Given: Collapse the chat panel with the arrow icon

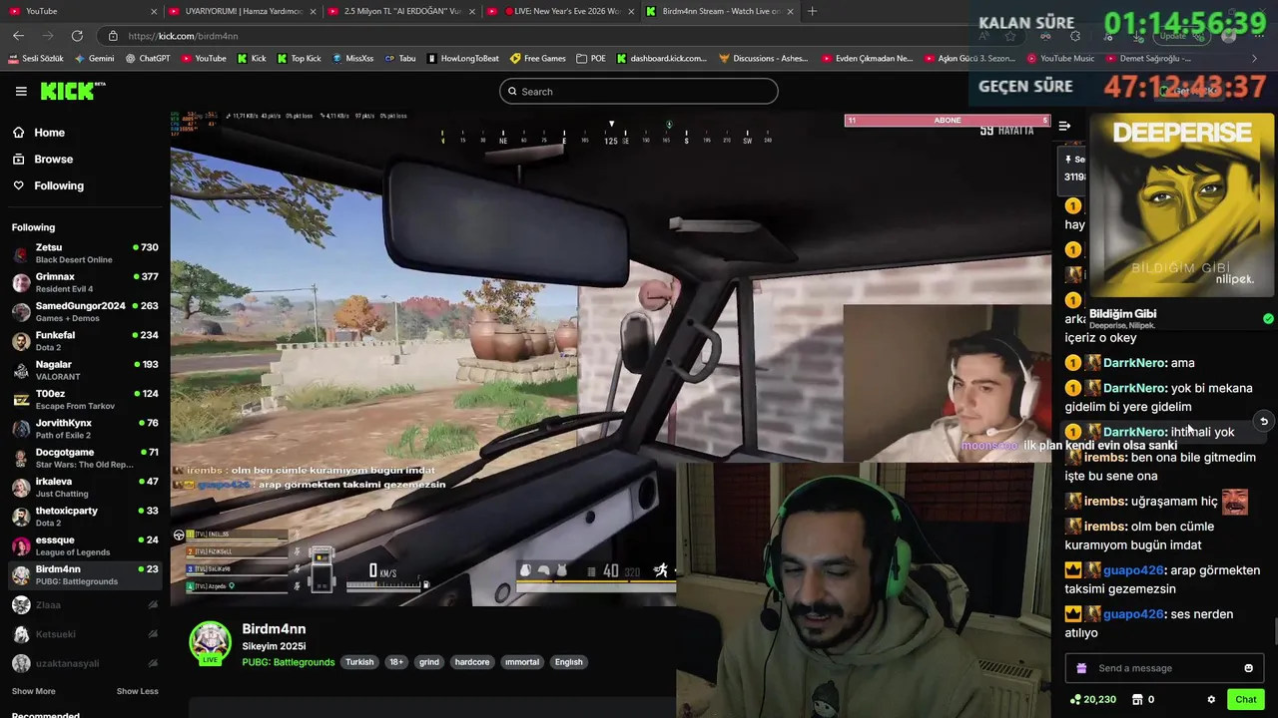Looking at the screenshot, I should [1064, 126].
